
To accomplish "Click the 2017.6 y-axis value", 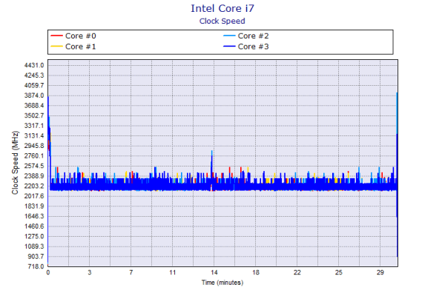I will pos(34,196).
